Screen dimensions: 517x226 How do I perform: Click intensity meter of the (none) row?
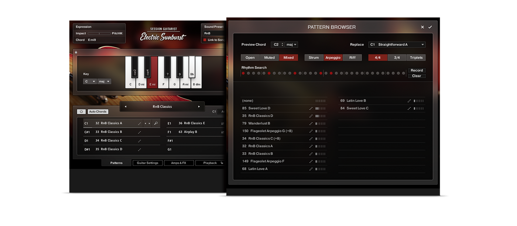point(321,101)
